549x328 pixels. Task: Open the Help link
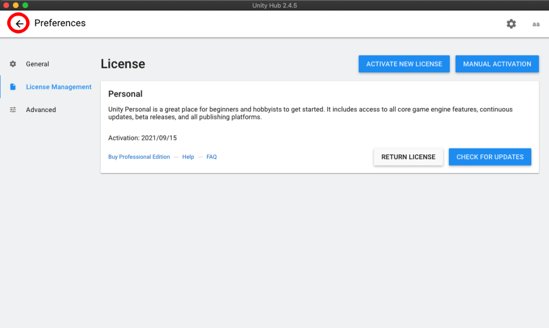coord(188,157)
